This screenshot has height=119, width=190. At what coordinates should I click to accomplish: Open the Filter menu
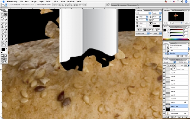click(56, 2)
